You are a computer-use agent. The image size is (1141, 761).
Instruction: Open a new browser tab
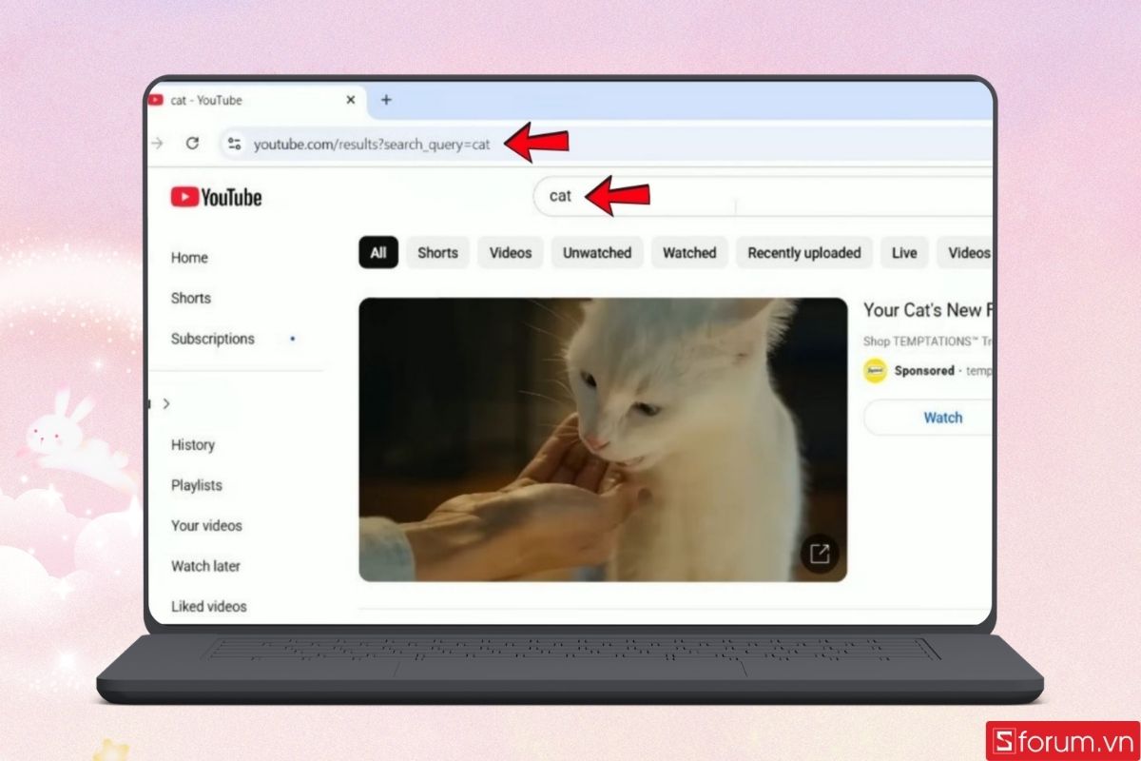click(386, 100)
